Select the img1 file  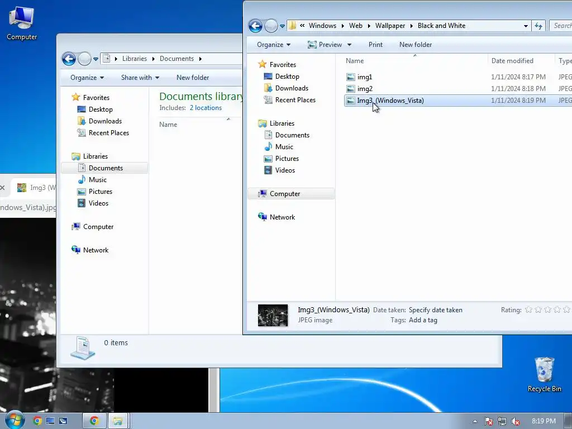(364, 77)
